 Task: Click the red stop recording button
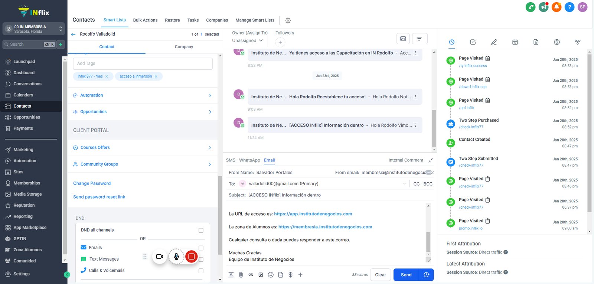[191, 257]
